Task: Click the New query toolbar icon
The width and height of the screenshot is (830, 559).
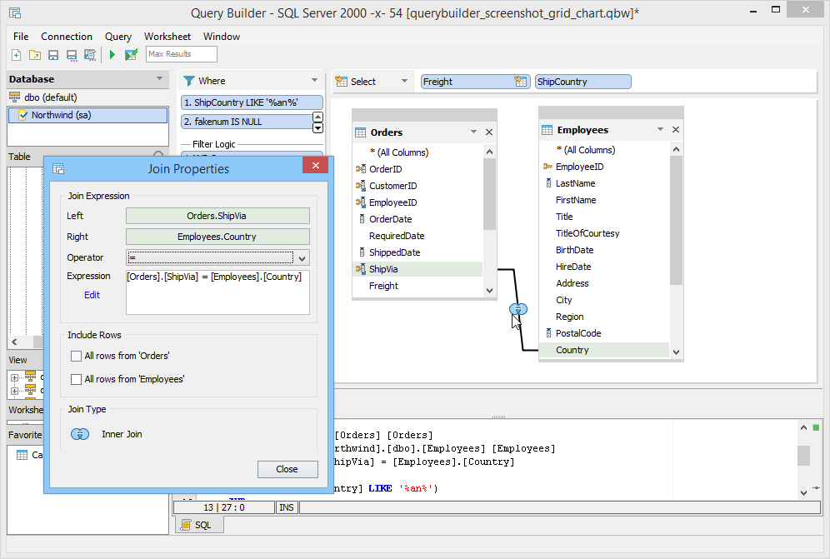Action: point(17,55)
